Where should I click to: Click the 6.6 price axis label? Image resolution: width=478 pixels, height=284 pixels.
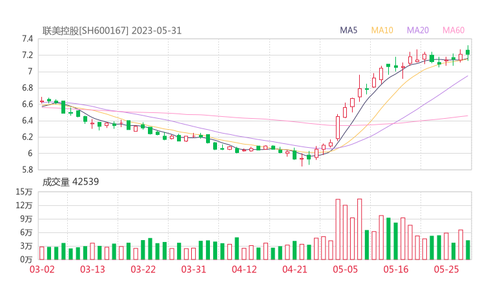[x=27, y=104]
